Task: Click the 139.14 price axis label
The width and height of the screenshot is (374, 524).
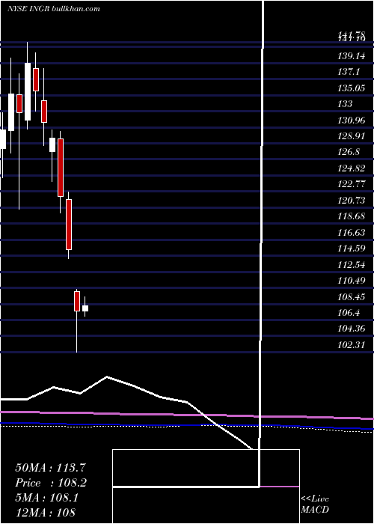Action: coord(352,56)
